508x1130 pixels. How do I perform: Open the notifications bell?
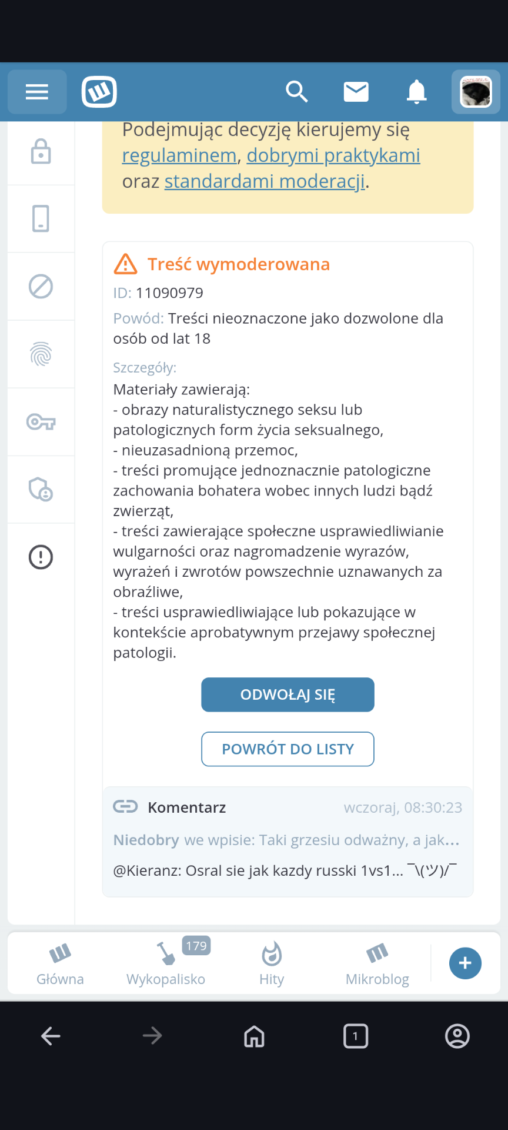coord(417,92)
